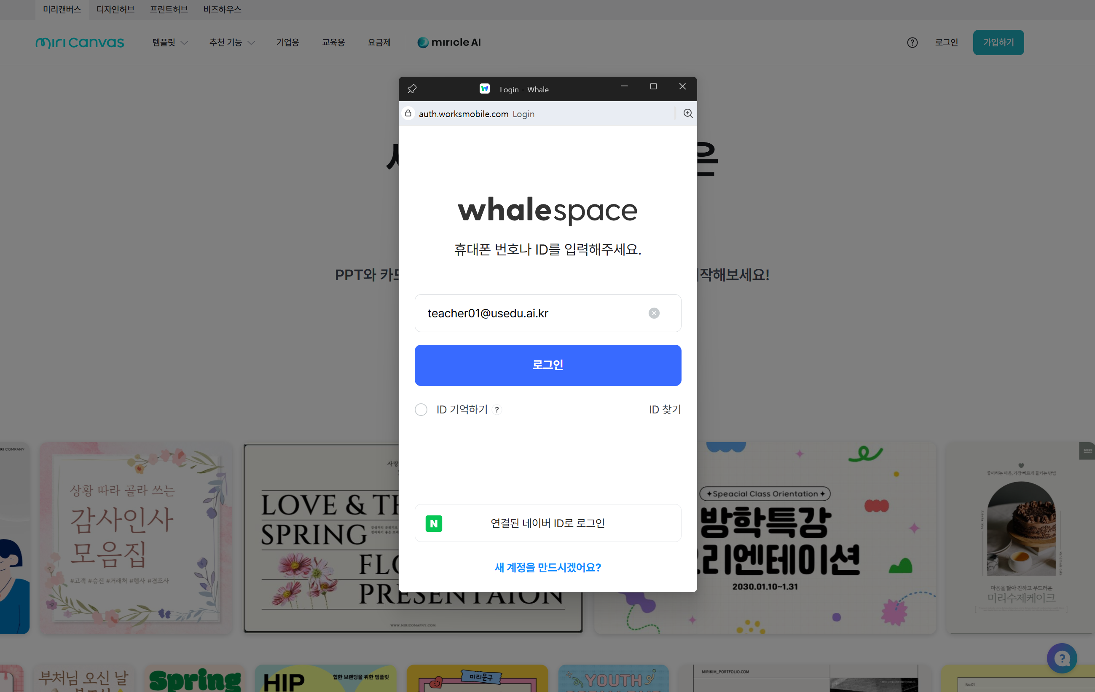Expand the 추천 기능 dropdown menu

(x=231, y=43)
